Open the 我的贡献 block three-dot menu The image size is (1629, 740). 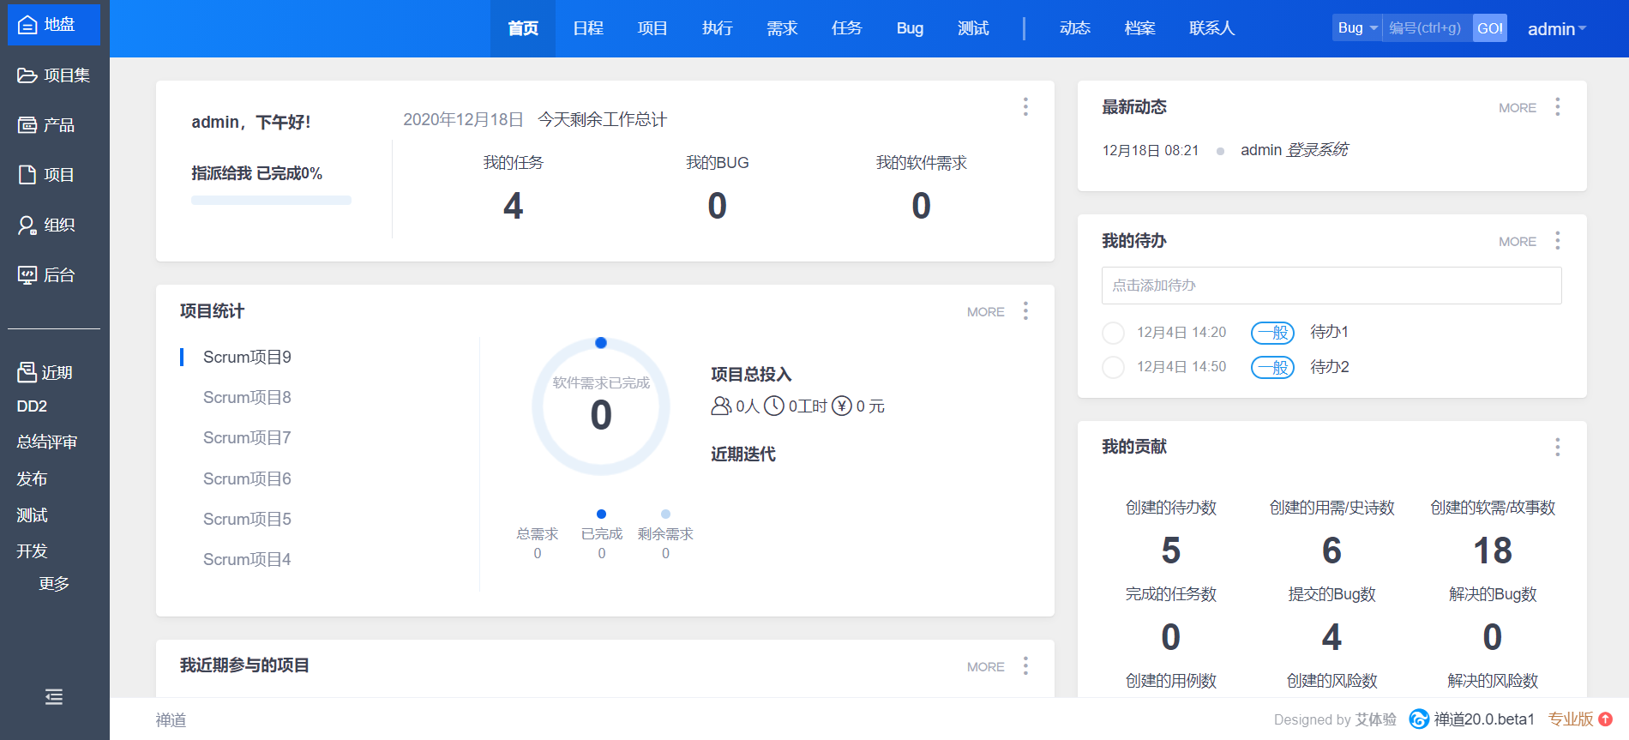(1558, 447)
